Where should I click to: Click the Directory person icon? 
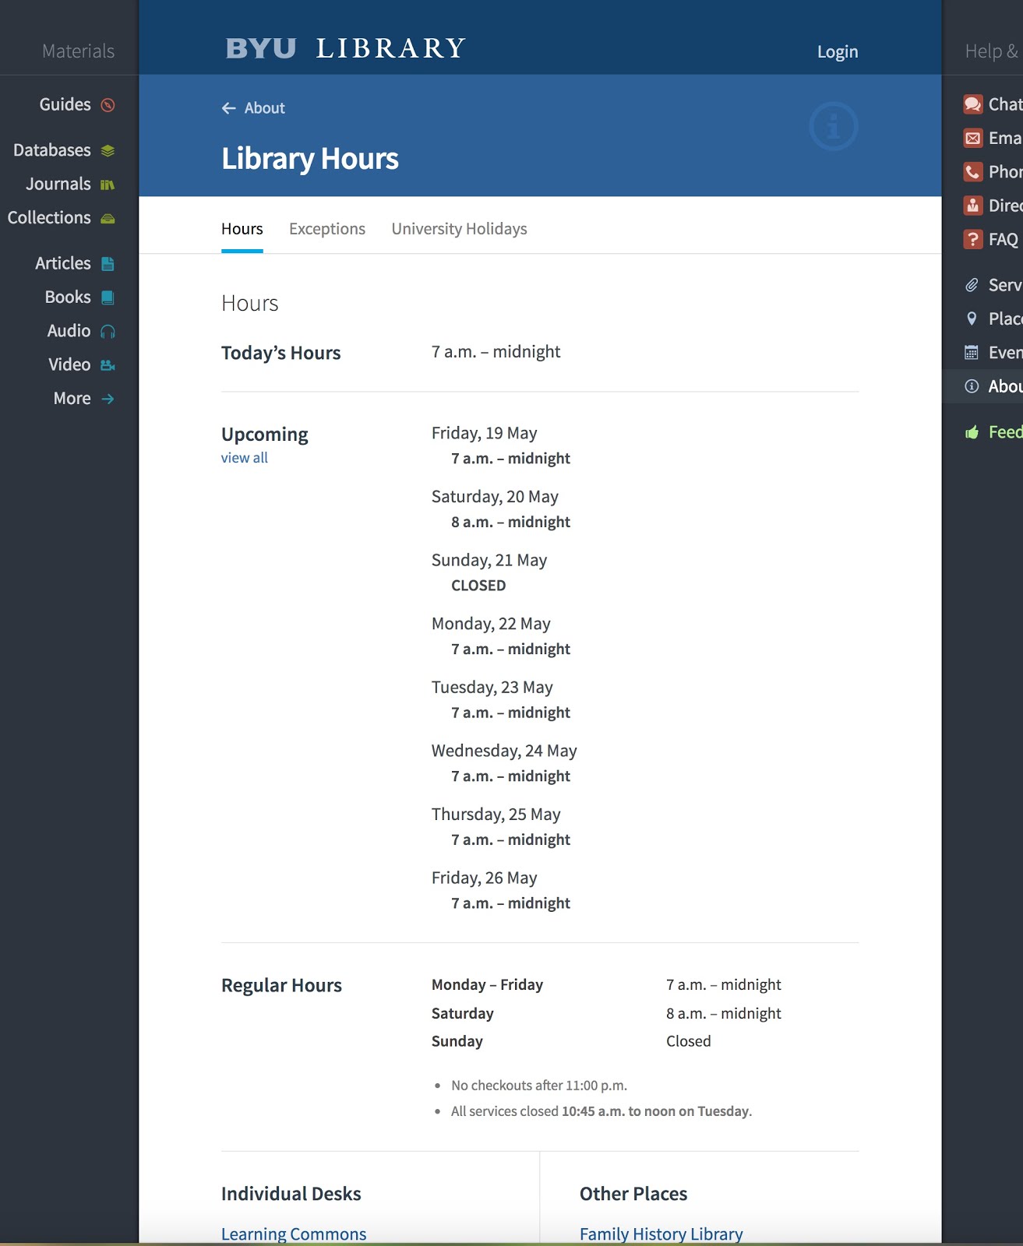(x=972, y=206)
